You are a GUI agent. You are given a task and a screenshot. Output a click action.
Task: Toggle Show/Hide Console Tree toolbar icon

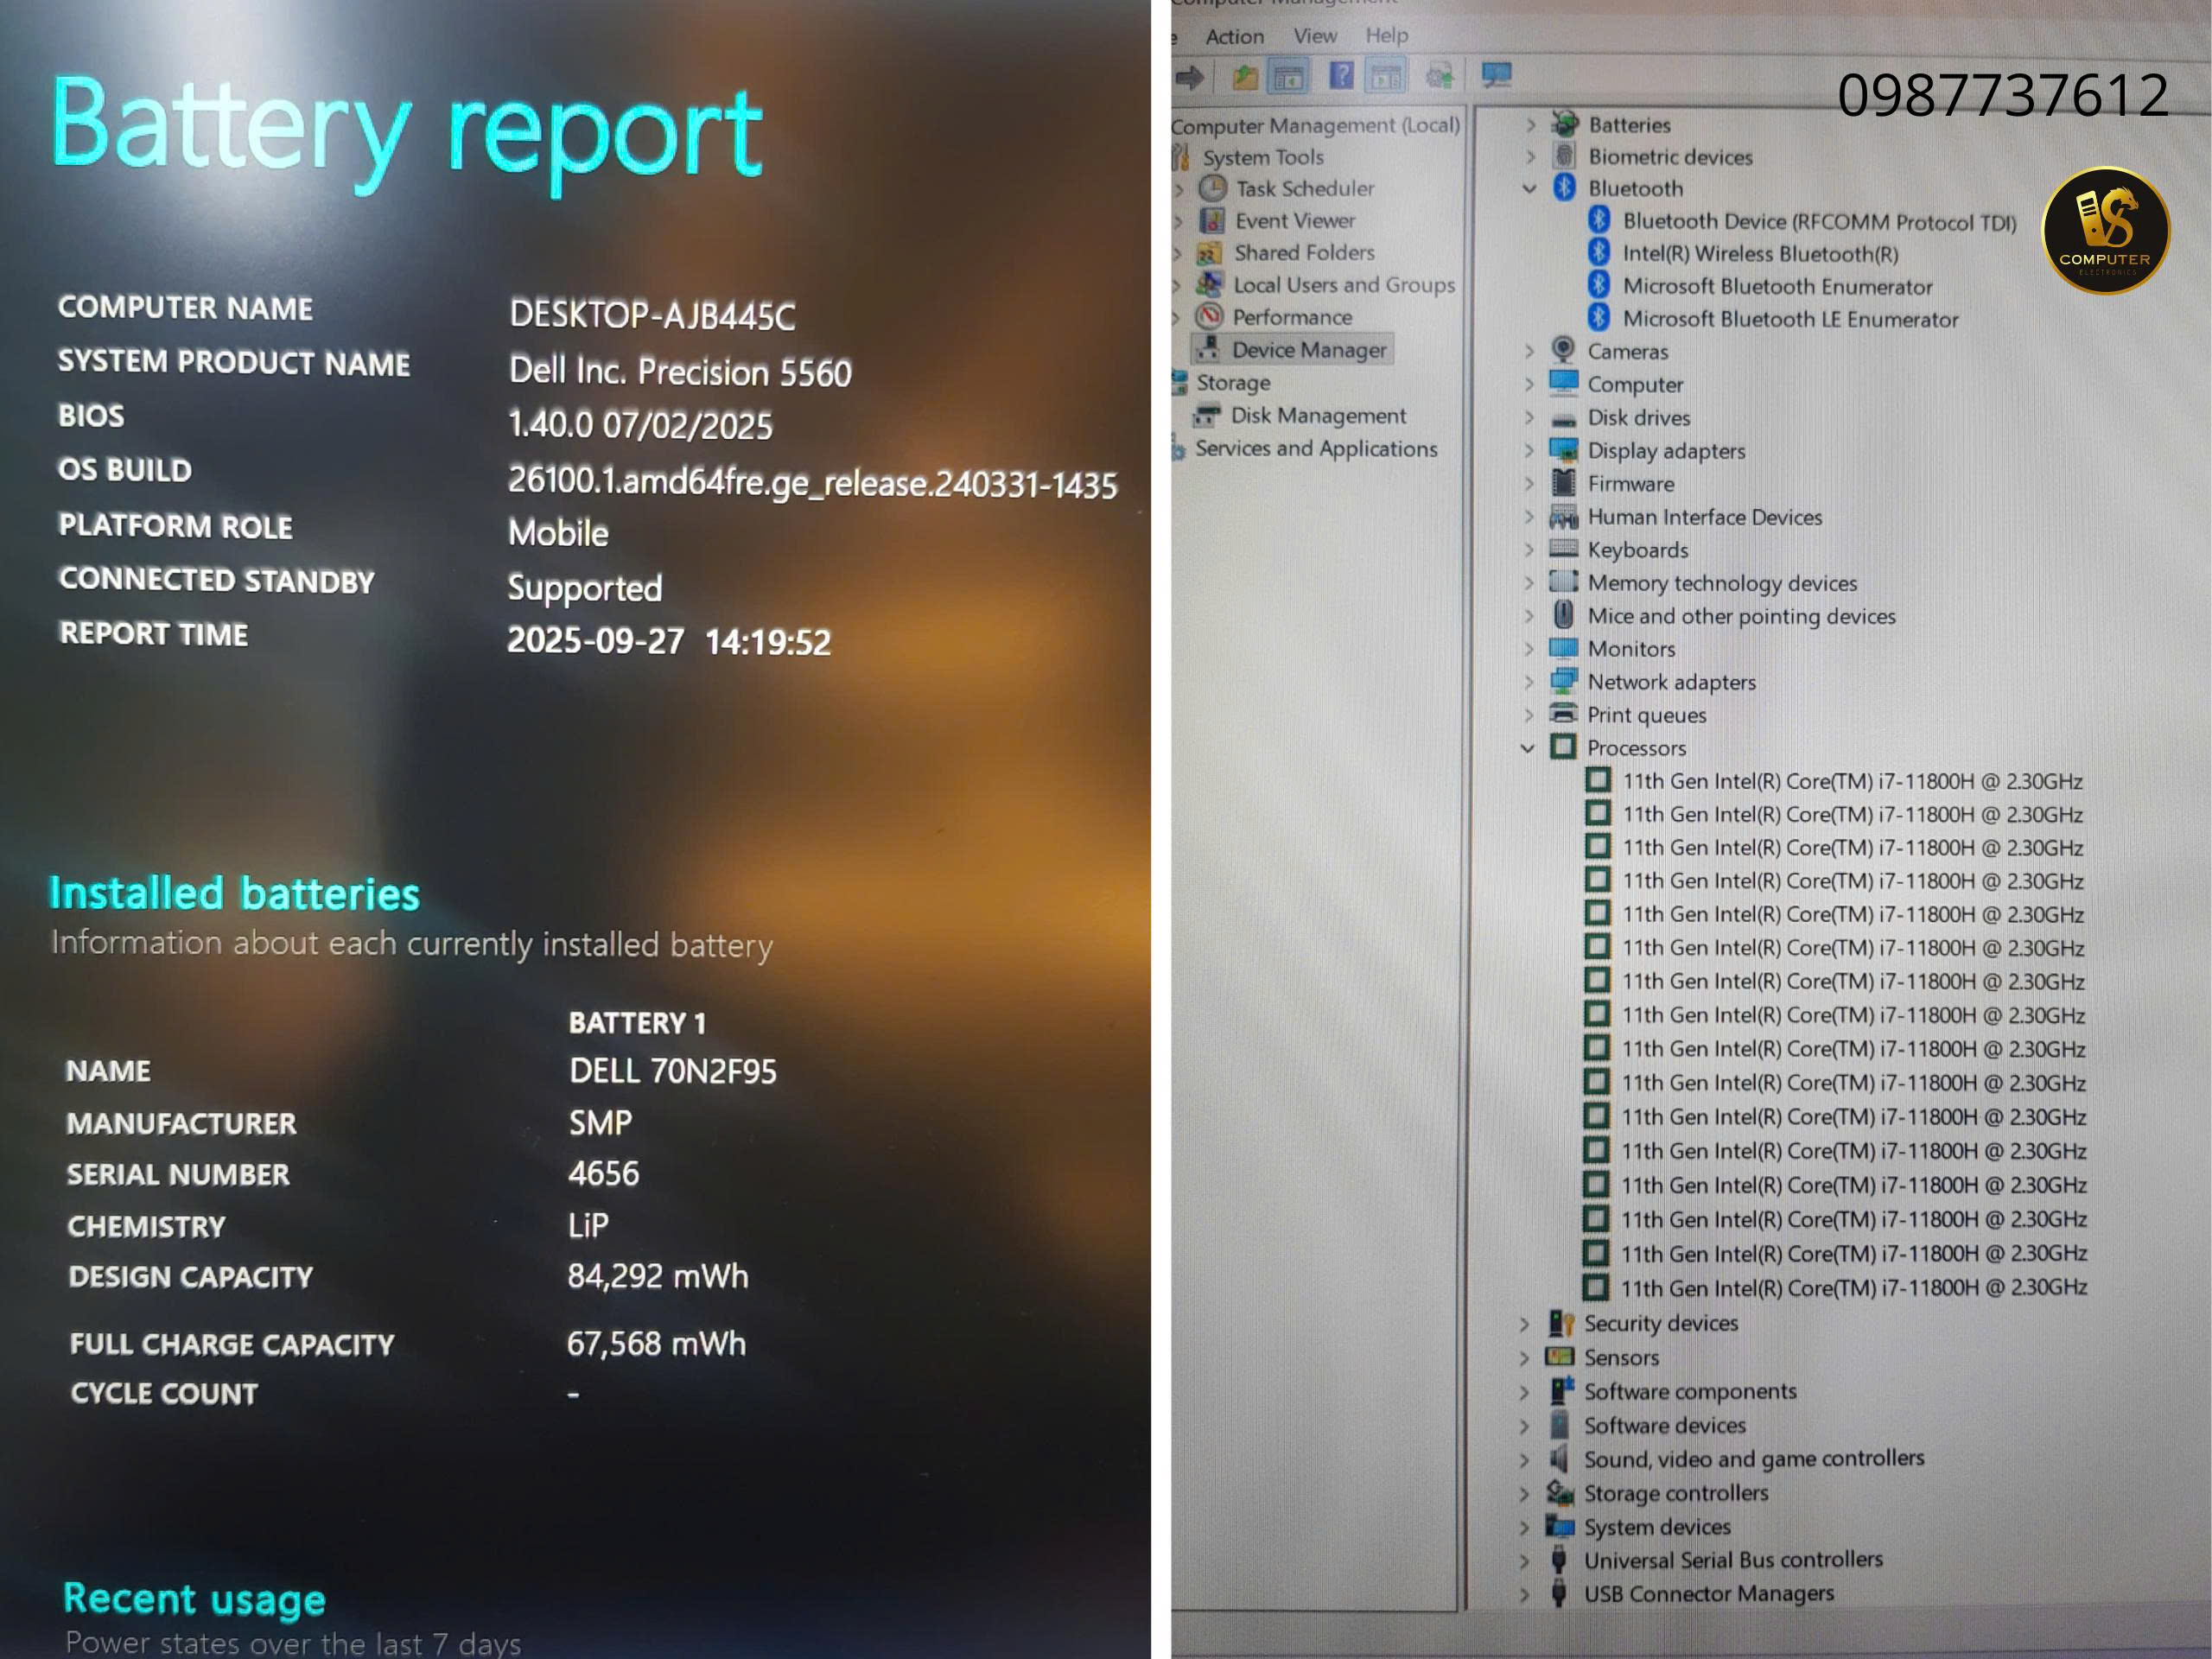coord(1289,76)
